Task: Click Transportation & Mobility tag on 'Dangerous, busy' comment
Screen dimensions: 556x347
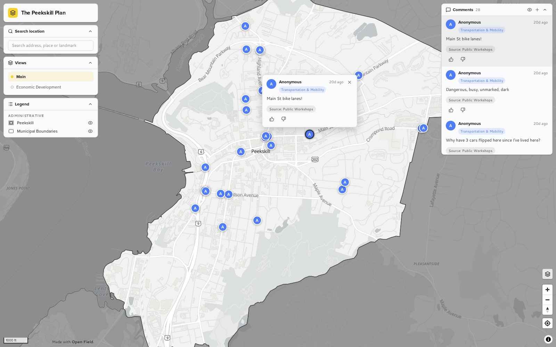Action: (x=482, y=81)
